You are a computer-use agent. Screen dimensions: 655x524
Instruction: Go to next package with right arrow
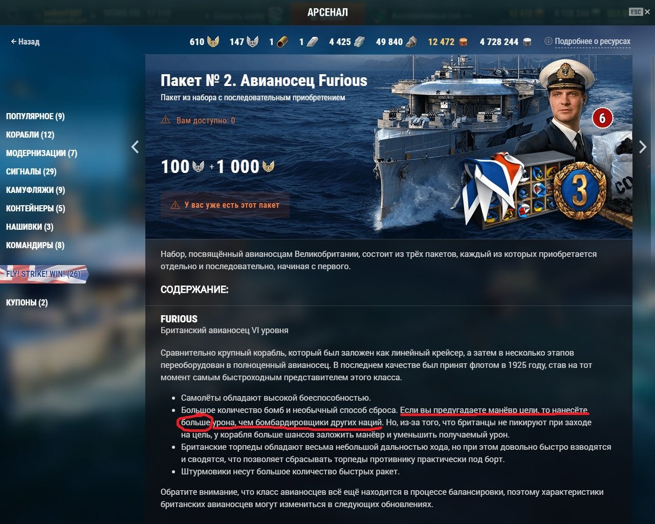(643, 147)
